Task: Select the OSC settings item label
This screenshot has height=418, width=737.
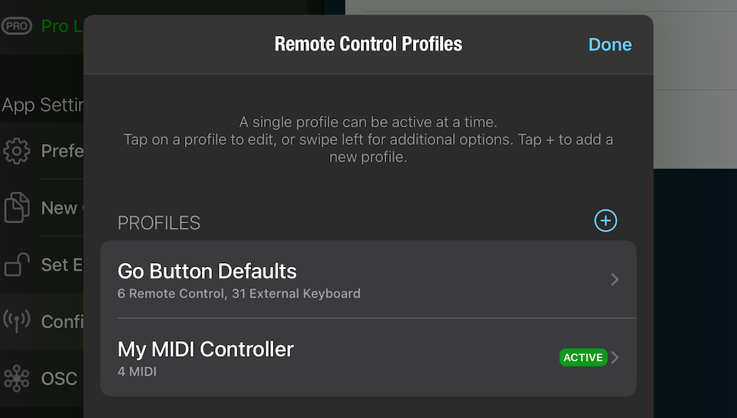Action: pos(60,378)
